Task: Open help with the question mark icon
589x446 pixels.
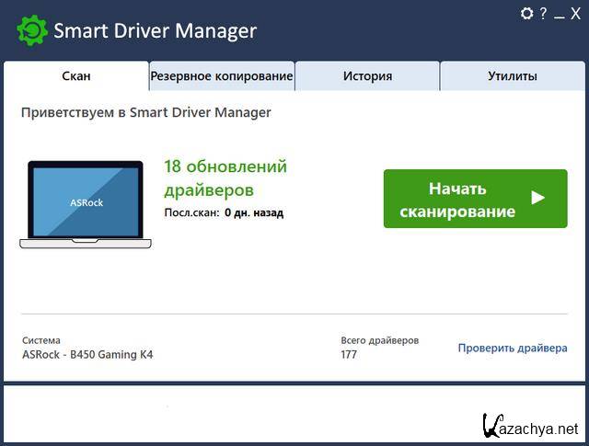Action: tap(543, 13)
